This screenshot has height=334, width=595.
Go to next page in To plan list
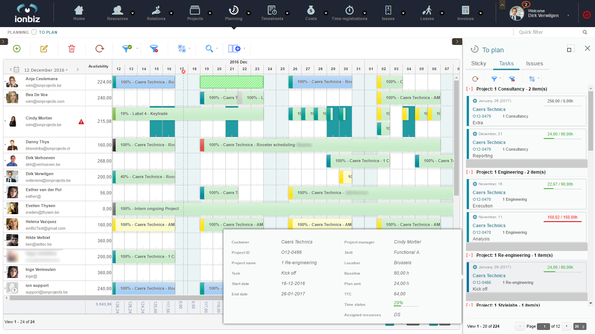coord(567,326)
